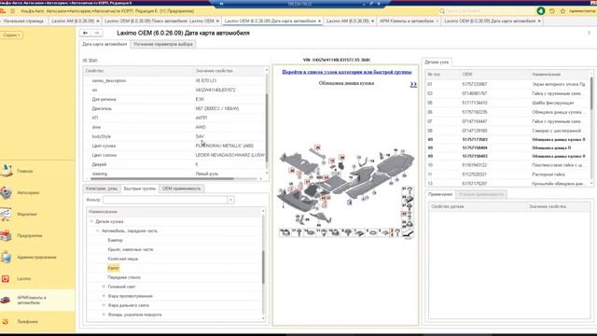Switch to the Начальная страница tab
The width and height of the screenshot is (597, 336).
coord(23,21)
